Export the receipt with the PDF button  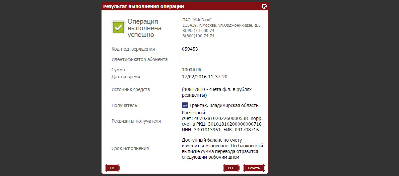coord(231,168)
